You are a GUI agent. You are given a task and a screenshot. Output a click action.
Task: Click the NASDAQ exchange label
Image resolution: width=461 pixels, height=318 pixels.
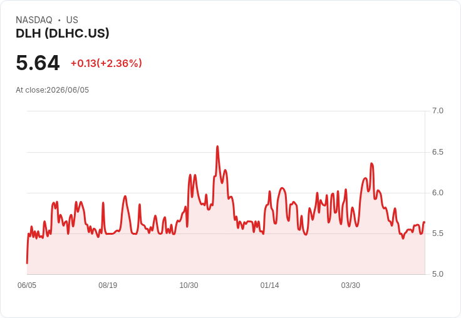(34, 20)
